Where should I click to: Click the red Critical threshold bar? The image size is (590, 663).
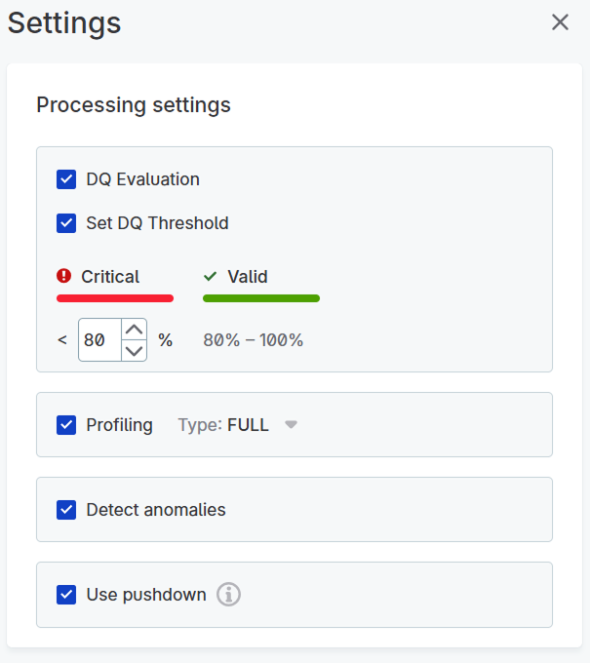115,298
